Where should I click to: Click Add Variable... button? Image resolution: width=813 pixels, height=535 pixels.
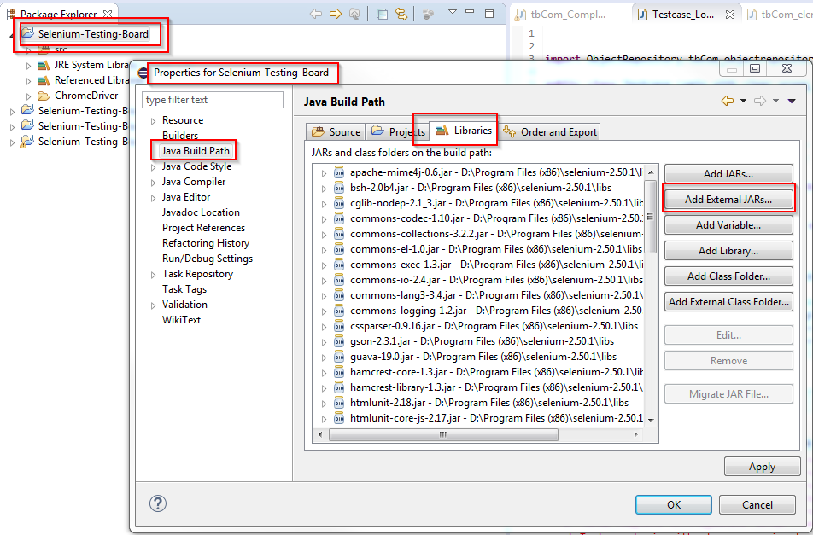pos(728,225)
